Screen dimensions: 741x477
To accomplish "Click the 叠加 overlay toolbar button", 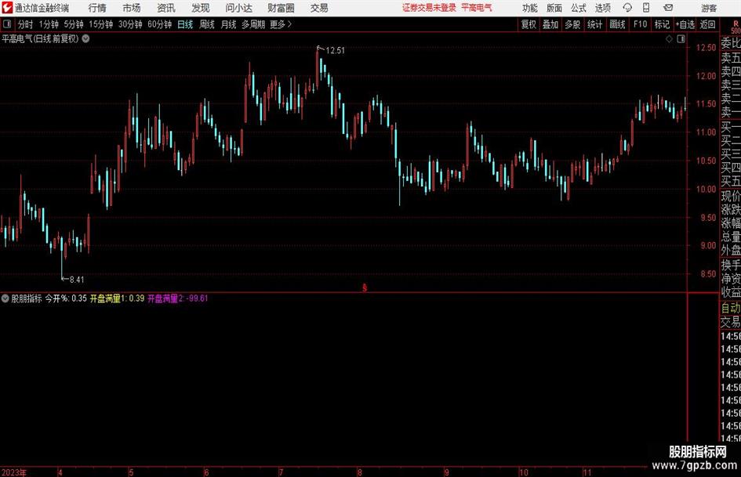I will point(550,24).
